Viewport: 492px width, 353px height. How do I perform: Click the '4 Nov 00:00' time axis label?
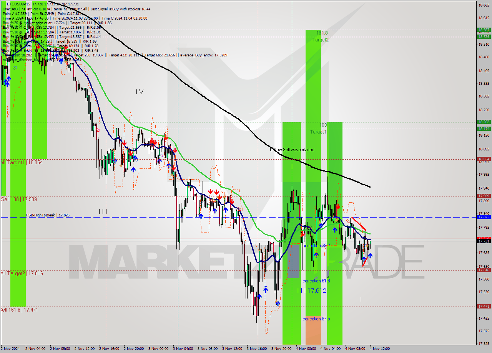click(x=306, y=349)
